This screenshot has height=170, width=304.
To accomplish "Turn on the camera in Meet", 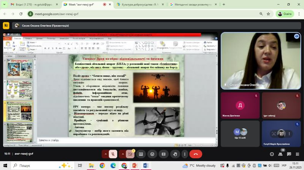I will click(x=130, y=154).
